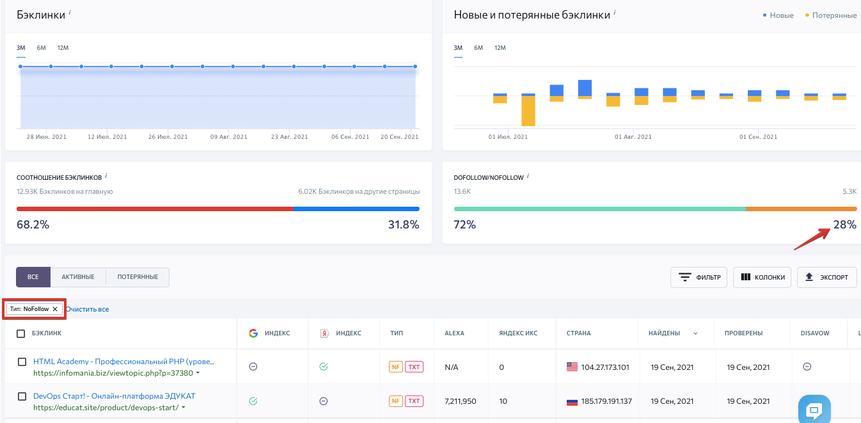Remove the Тип: NoFollow filter chip
861x423 pixels.
(x=55, y=309)
